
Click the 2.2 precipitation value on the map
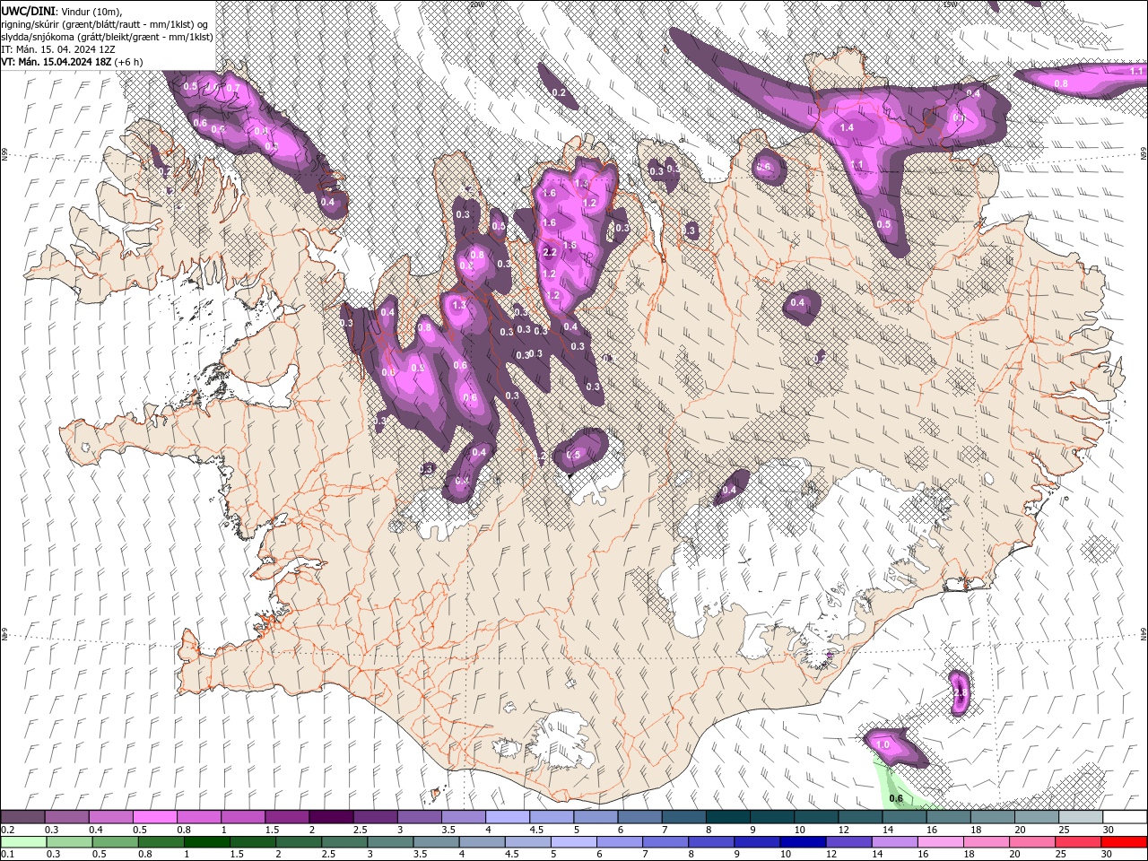point(550,253)
